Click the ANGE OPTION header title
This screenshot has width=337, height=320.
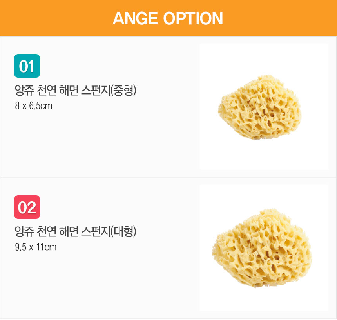click(x=168, y=18)
